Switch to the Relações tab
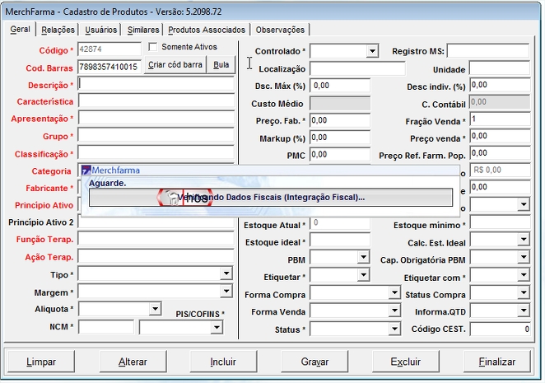 click(x=58, y=30)
